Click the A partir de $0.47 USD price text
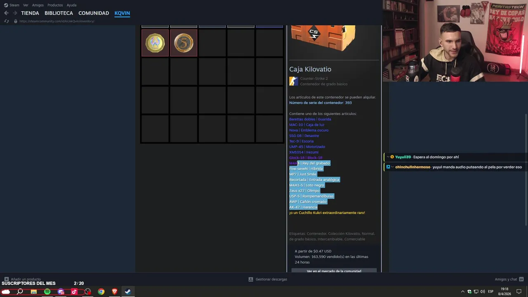This screenshot has width=528, height=297. coord(313,251)
